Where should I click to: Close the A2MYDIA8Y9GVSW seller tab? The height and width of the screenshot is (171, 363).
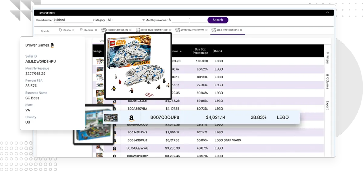click(x=206, y=30)
